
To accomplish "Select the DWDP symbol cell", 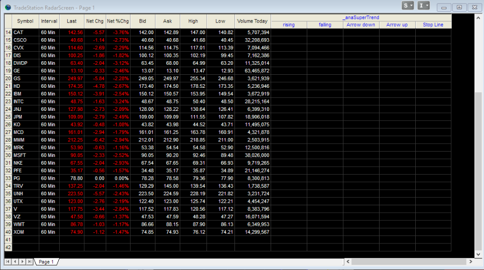I will (x=25, y=63).
